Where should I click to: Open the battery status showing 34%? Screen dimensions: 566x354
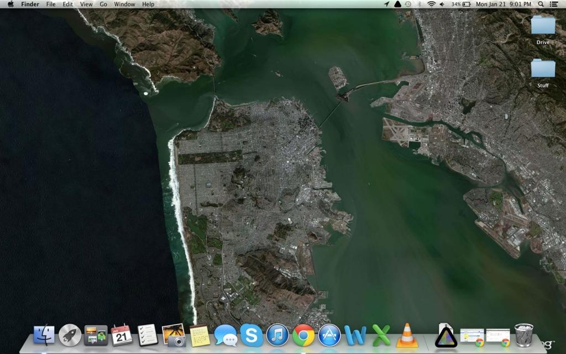click(x=461, y=4)
